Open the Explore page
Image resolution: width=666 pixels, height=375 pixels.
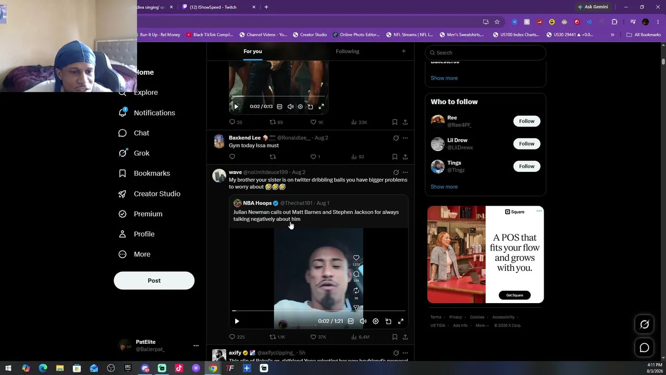pos(138,93)
